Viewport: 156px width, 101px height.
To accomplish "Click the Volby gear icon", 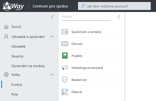I will click(x=6, y=75).
